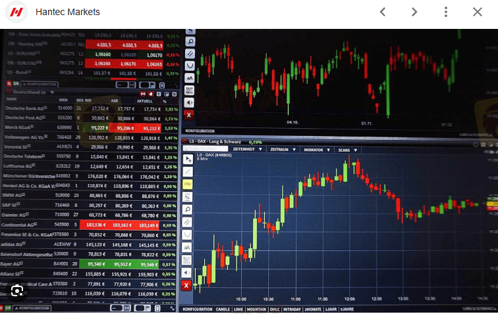Click the red alarm bell icon in watchlist header

[151, 94]
